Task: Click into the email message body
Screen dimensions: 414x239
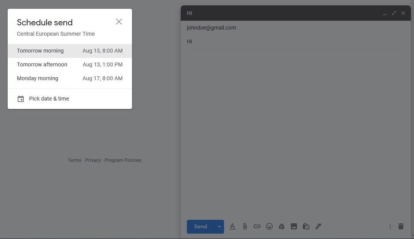Action: [296, 134]
